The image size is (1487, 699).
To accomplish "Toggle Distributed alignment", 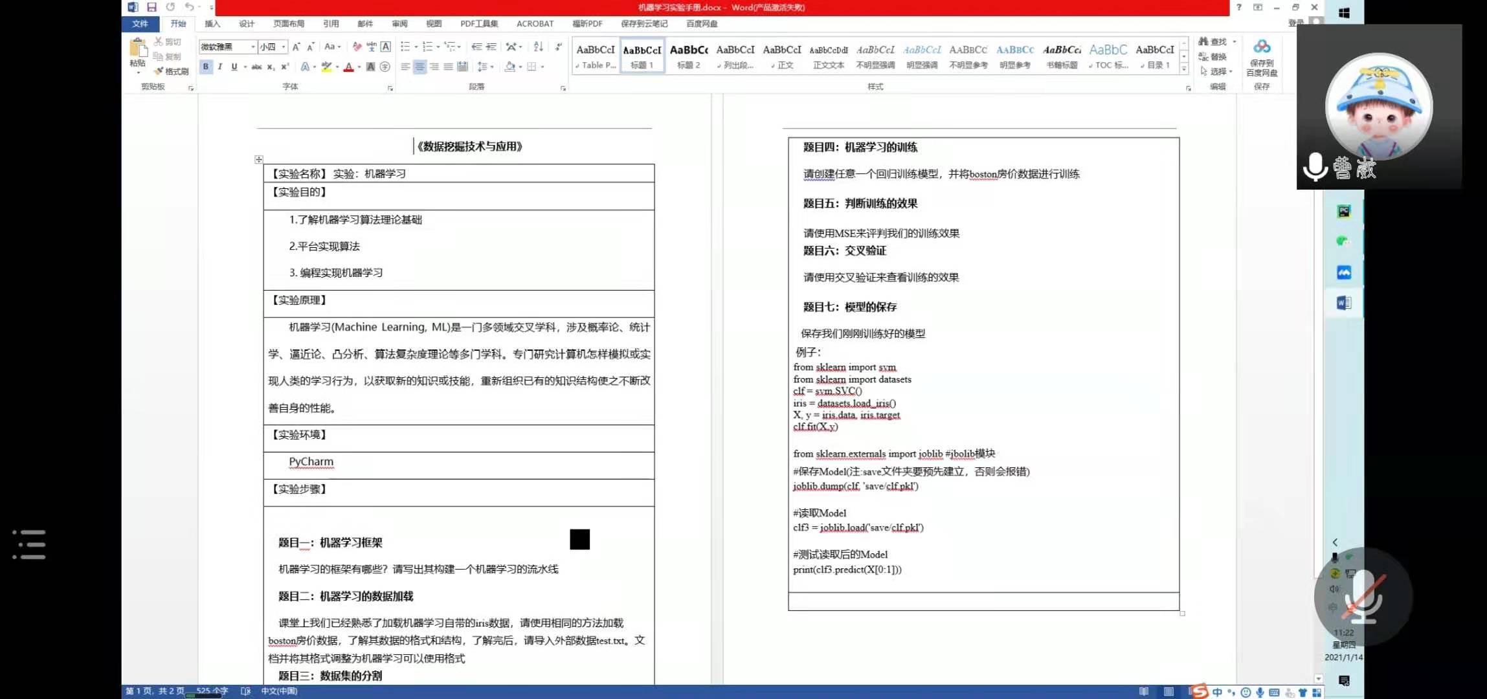I will click(462, 67).
